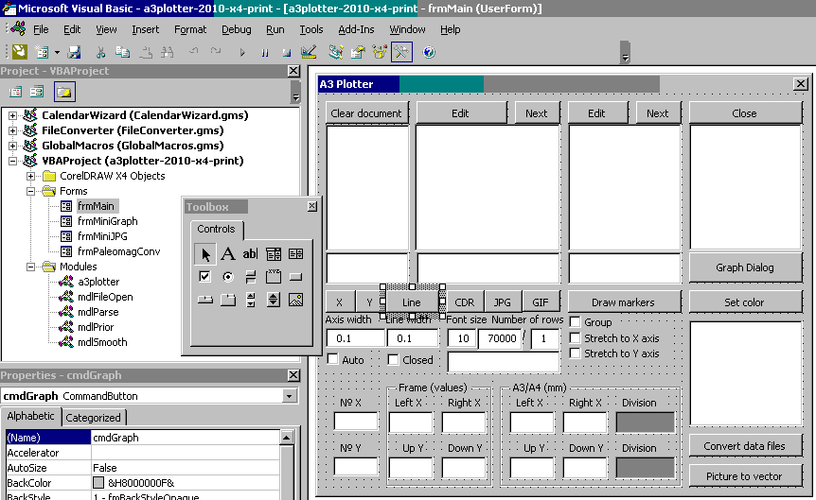Pick the Label control in Toolbox

227,253
